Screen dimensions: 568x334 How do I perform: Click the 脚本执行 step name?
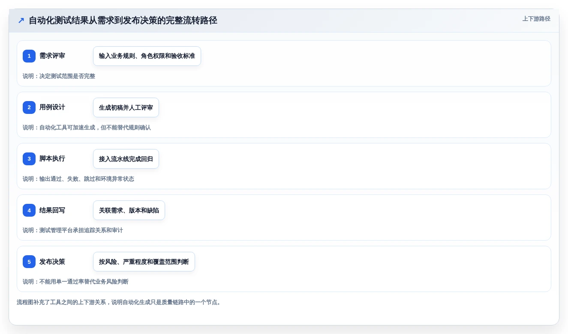[52, 159]
